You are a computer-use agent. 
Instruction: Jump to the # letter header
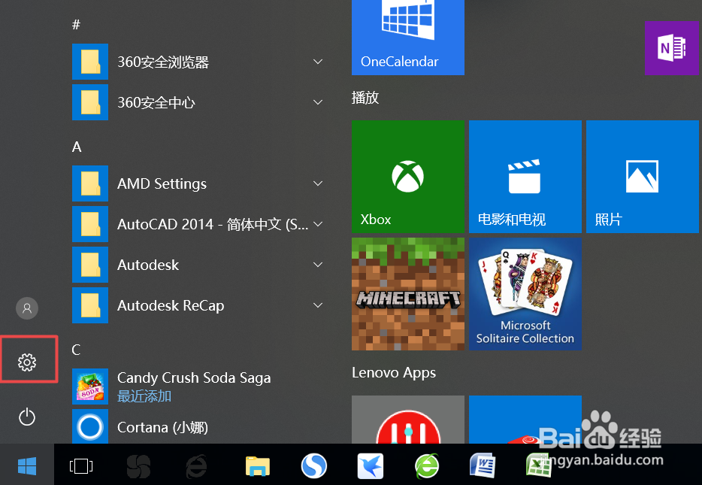[76, 25]
